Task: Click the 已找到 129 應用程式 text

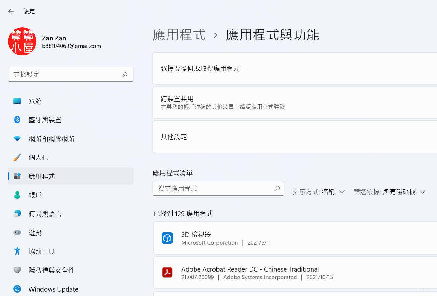Action: (x=183, y=214)
